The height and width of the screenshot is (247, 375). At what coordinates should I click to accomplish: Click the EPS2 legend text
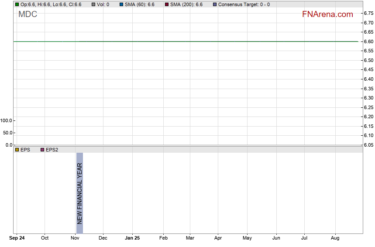[x=52, y=150]
